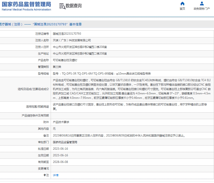Select registrant name 天琪（广东）科技发展有限公司

point(72,40)
